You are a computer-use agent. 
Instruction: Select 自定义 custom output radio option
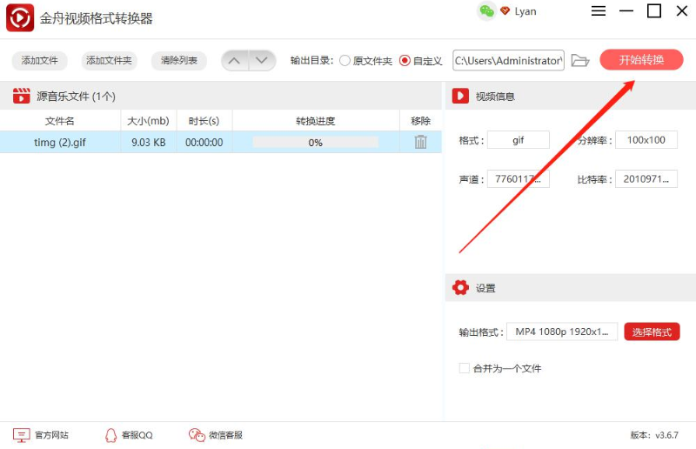tap(405, 61)
